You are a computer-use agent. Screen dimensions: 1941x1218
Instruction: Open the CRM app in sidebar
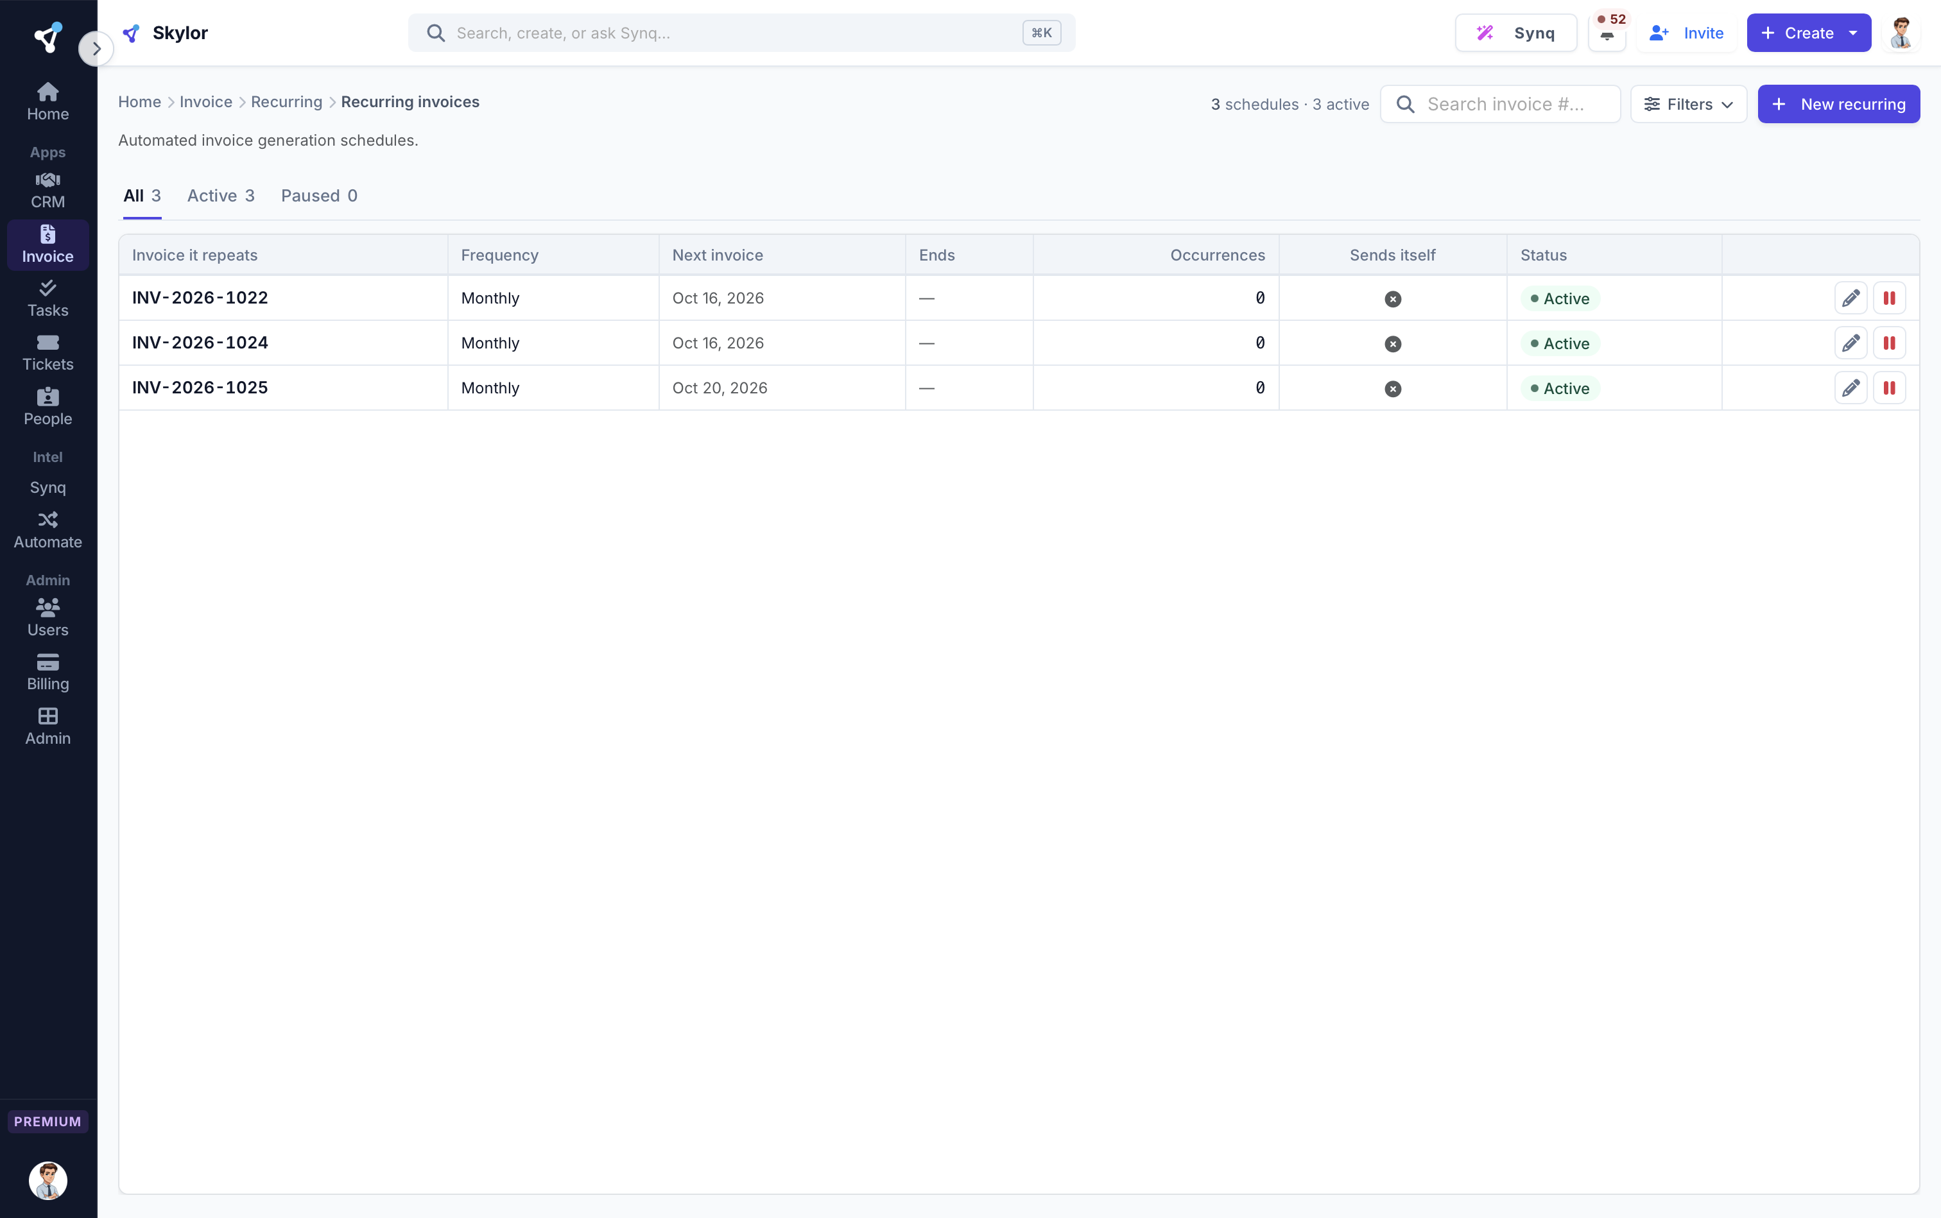pyautogui.click(x=47, y=191)
